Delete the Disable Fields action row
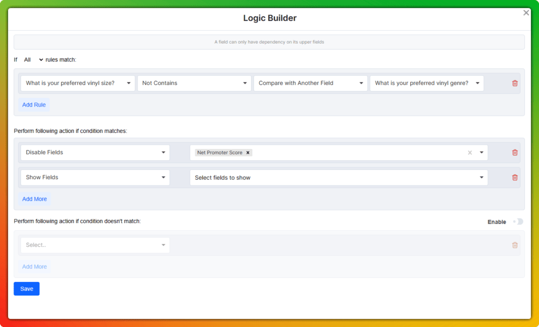This screenshot has height=327, width=539. click(x=515, y=153)
